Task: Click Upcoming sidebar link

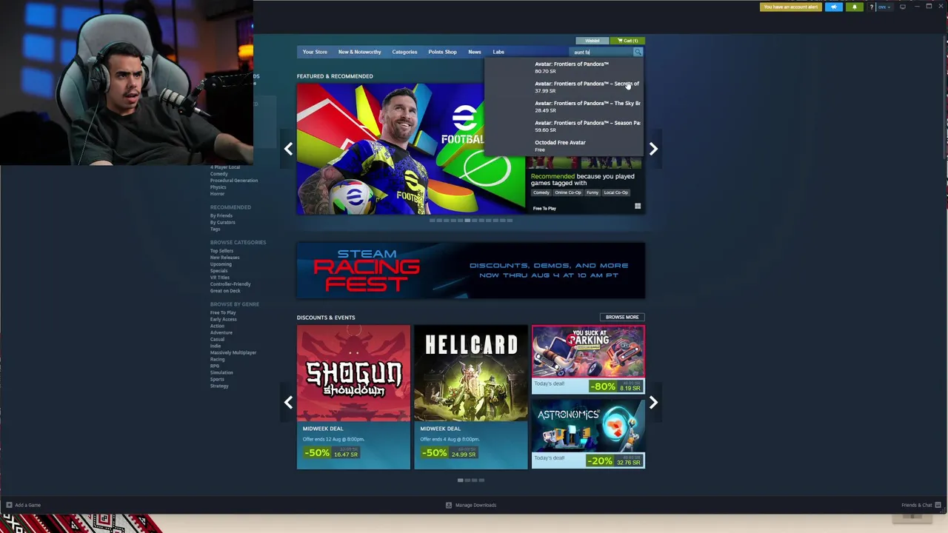Action: tap(221, 264)
